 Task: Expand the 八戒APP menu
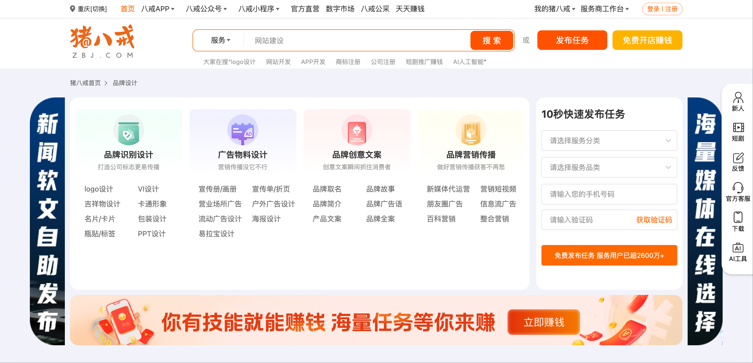click(157, 9)
